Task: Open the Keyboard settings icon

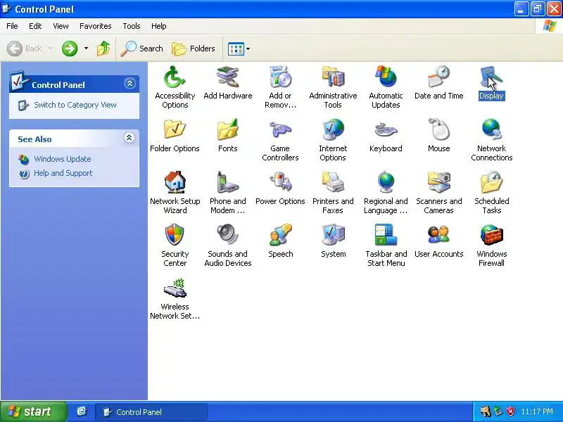Action: point(386,129)
